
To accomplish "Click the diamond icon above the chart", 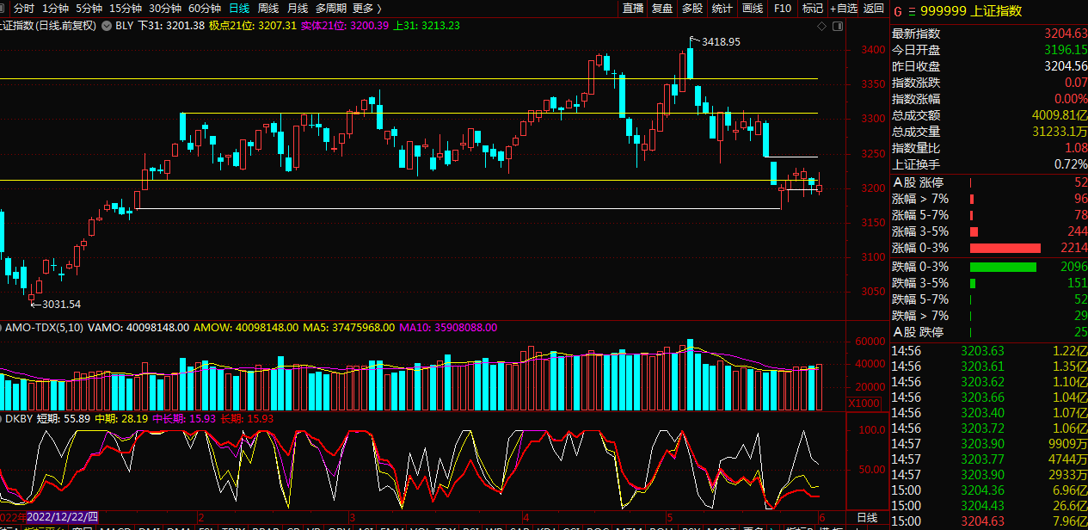I will (x=821, y=27).
